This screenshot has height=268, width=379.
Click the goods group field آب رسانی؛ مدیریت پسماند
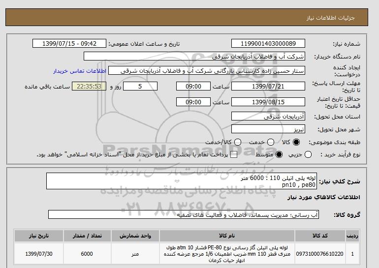point(184,214)
